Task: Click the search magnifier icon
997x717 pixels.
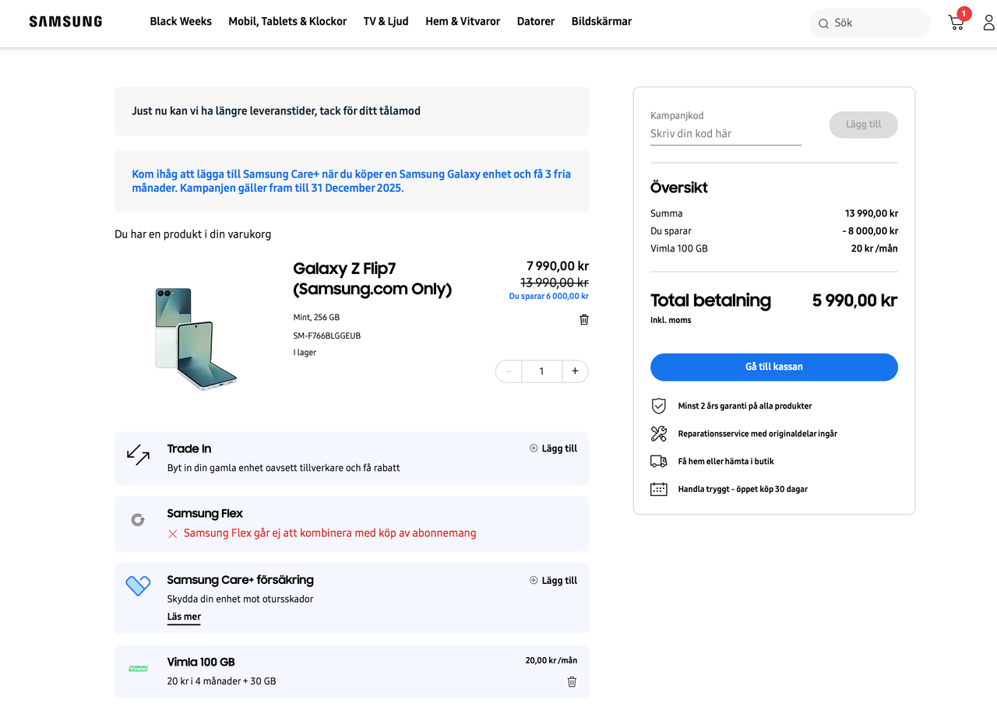Action: [823, 23]
